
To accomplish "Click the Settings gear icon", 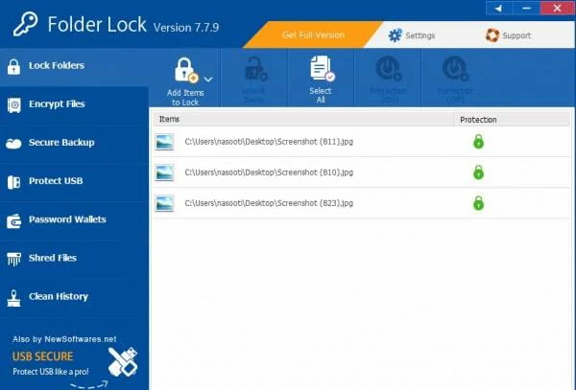I will point(395,35).
